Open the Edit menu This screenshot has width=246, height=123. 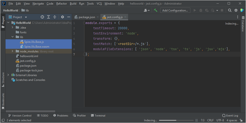tap(18, 4)
